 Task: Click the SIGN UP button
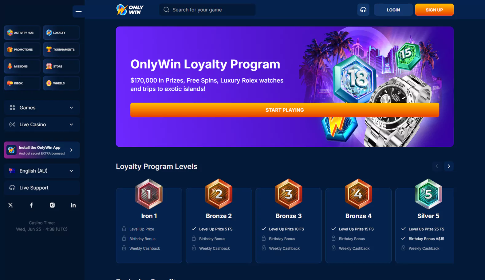click(x=434, y=10)
